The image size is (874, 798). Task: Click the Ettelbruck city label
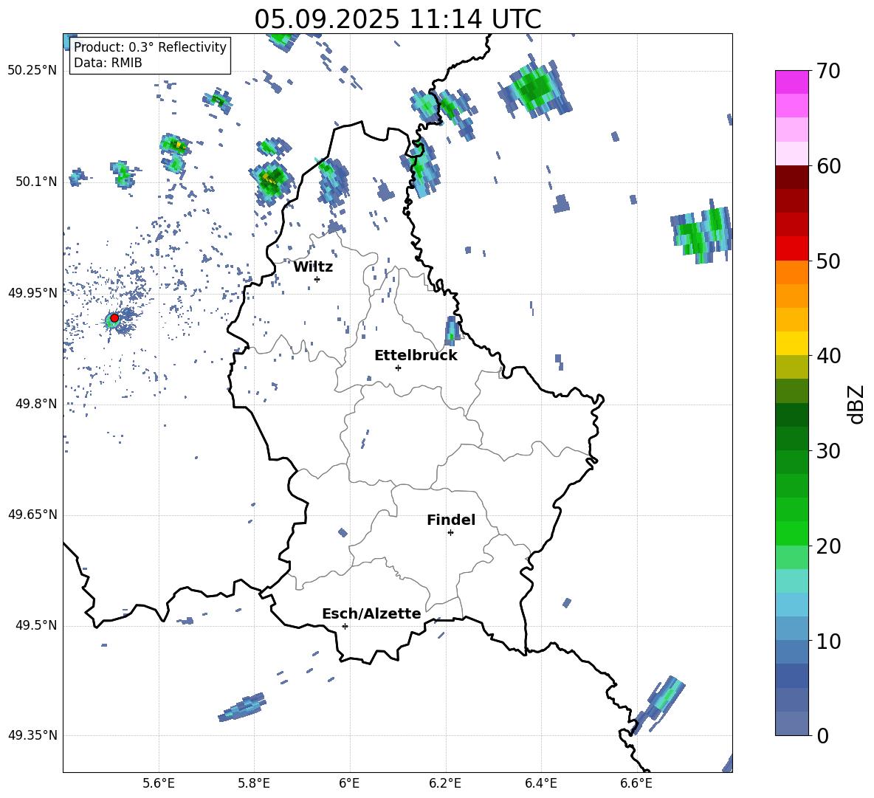point(416,356)
